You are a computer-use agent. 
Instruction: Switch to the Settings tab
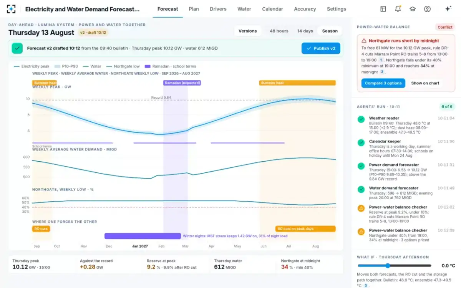pos(337,9)
